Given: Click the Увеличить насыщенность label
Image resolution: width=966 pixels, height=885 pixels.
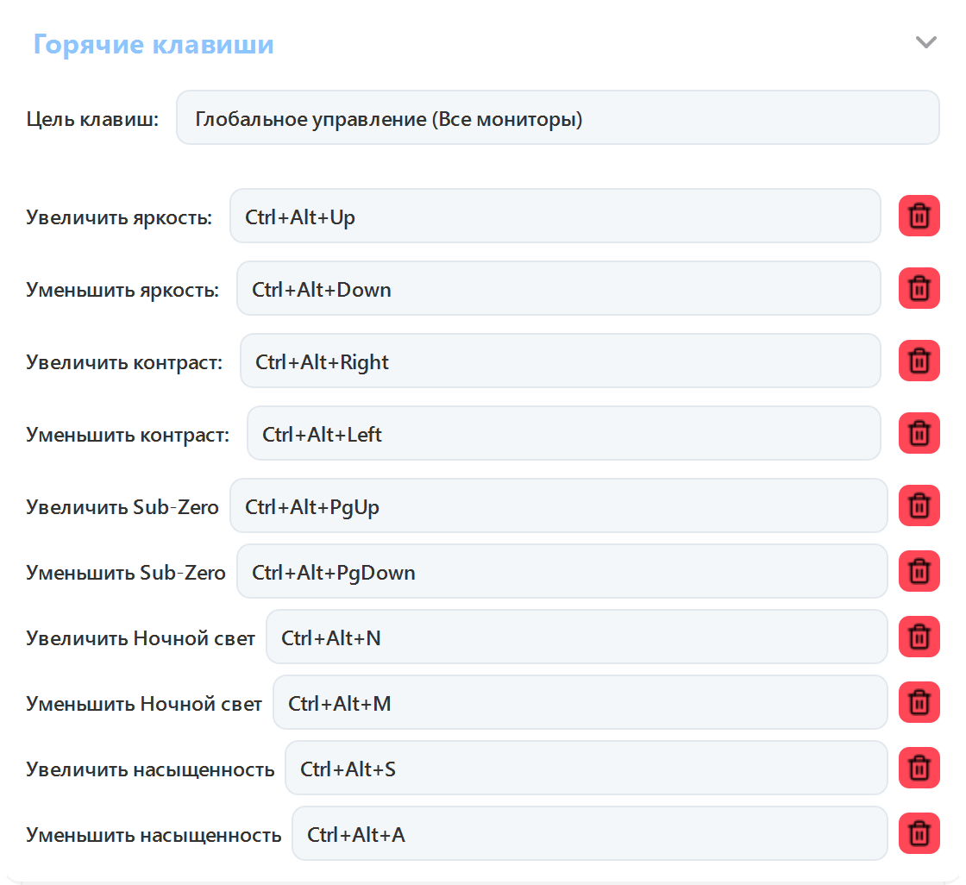Looking at the screenshot, I should (x=150, y=769).
